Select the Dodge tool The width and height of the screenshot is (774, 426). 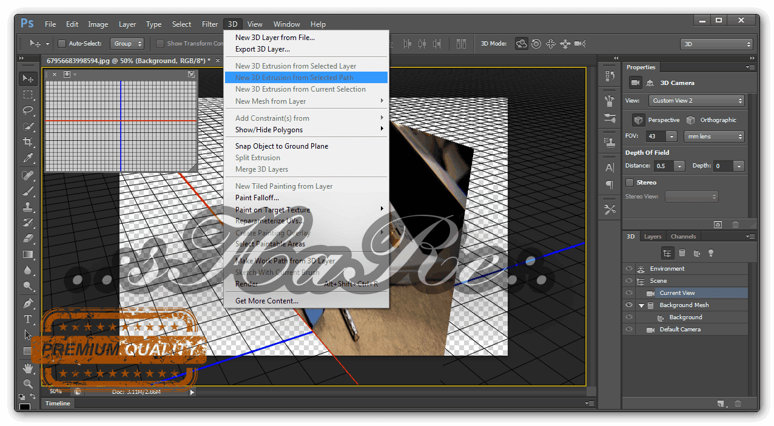pyautogui.click(x=28, y=286)
